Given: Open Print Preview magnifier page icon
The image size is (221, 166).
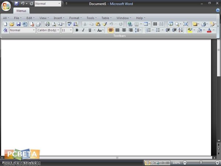Looking at the screenshot, I should pos(54,24).
